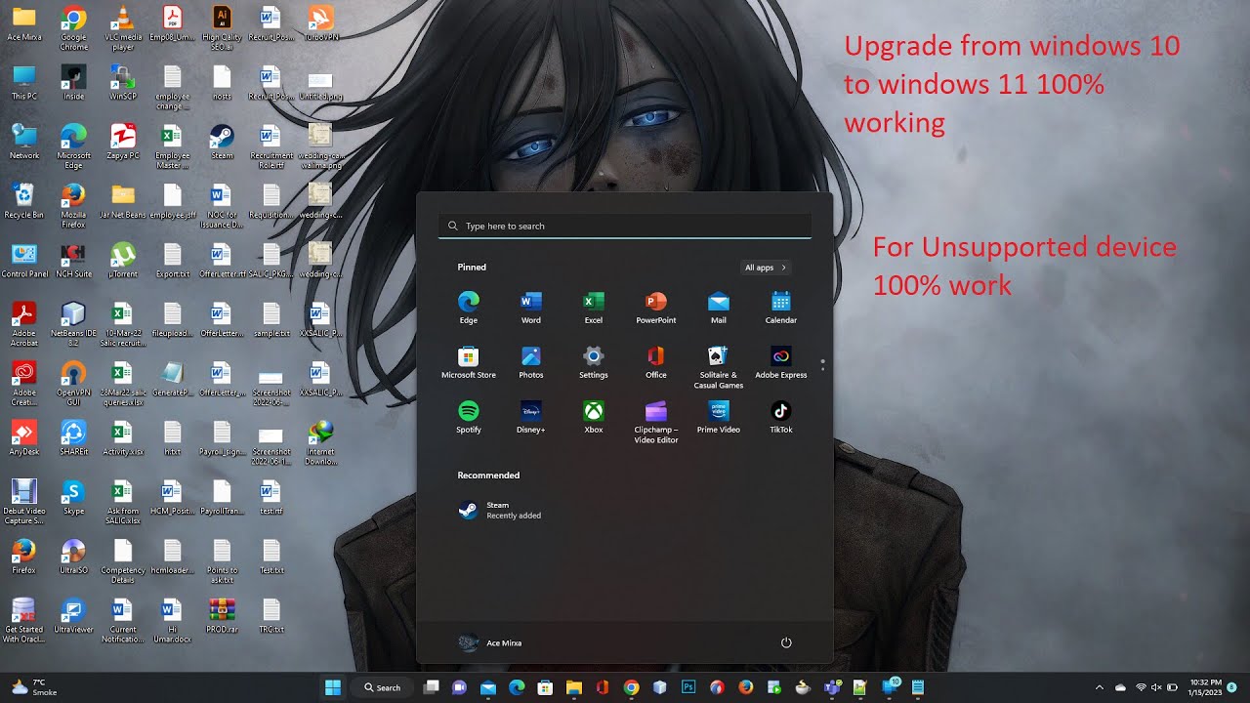The image size is (1250, 703).
Task: Select the Steam desktop shortcut
Action: click(x=222, y=143)
